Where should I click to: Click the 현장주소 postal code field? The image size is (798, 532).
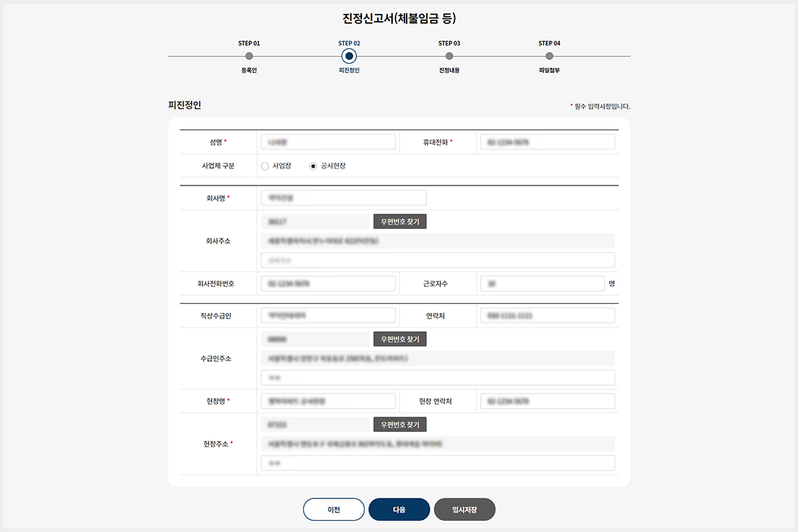pyautogui.click(x=315, y=425)
